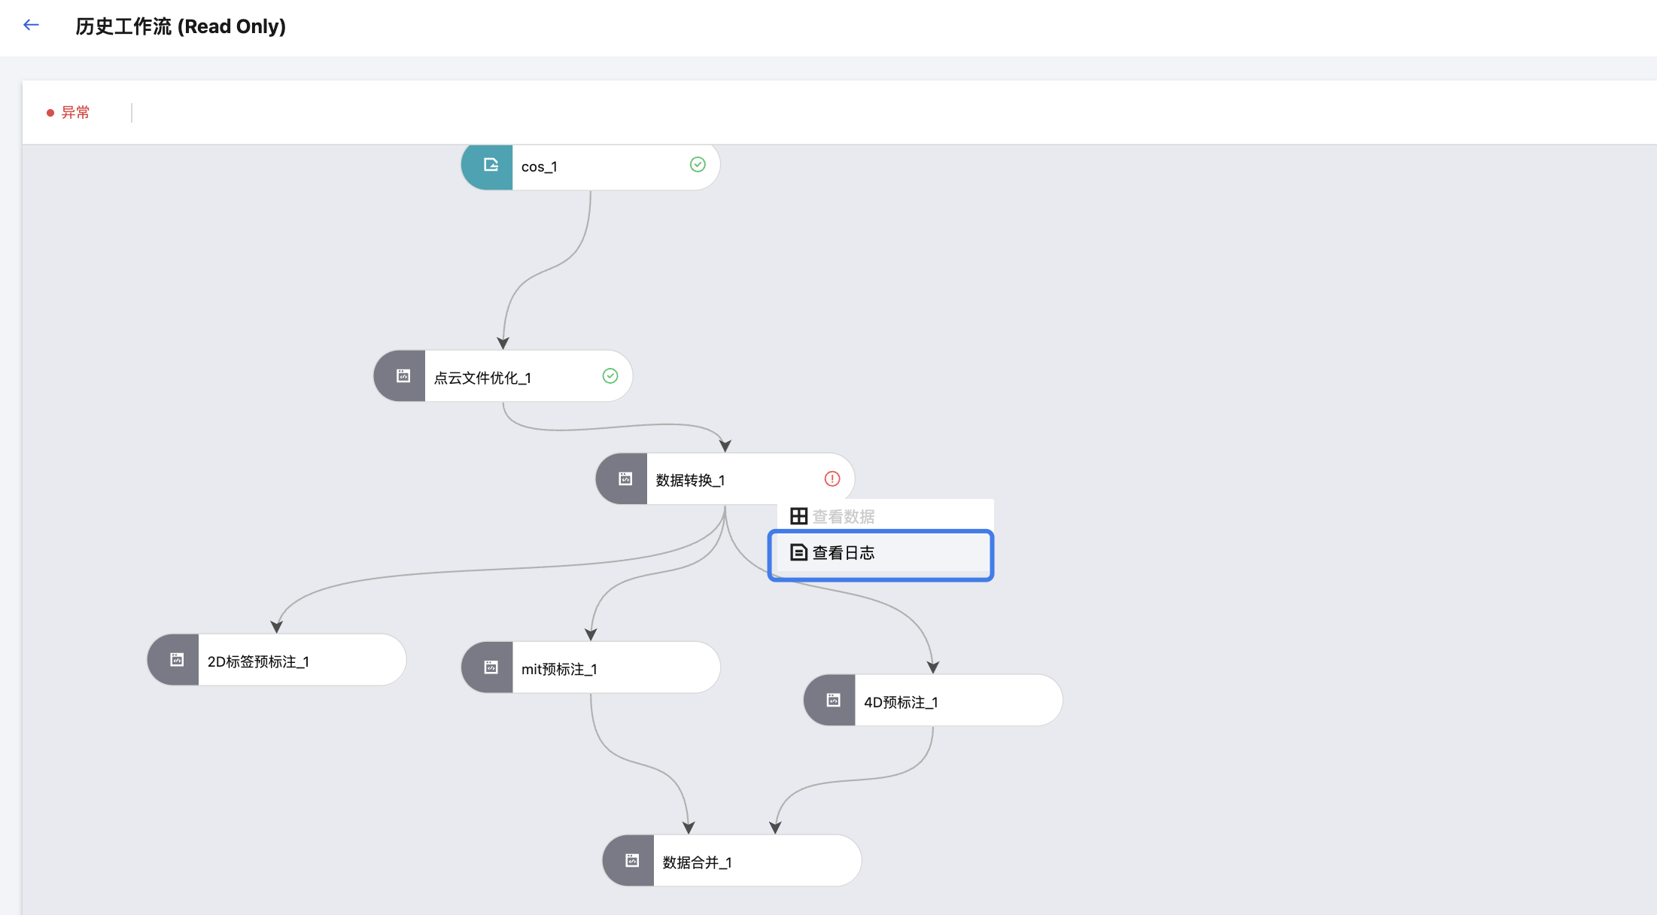1657x915 pixels.
Task: Select the 数据合并_1 node label
Action: click(x=697, y=862)
